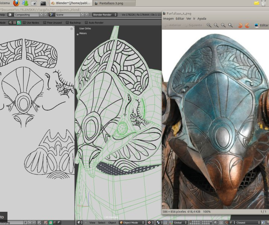Click the round region toggle in image editor corner
269x225 pixels.
[x=71, y=29]
